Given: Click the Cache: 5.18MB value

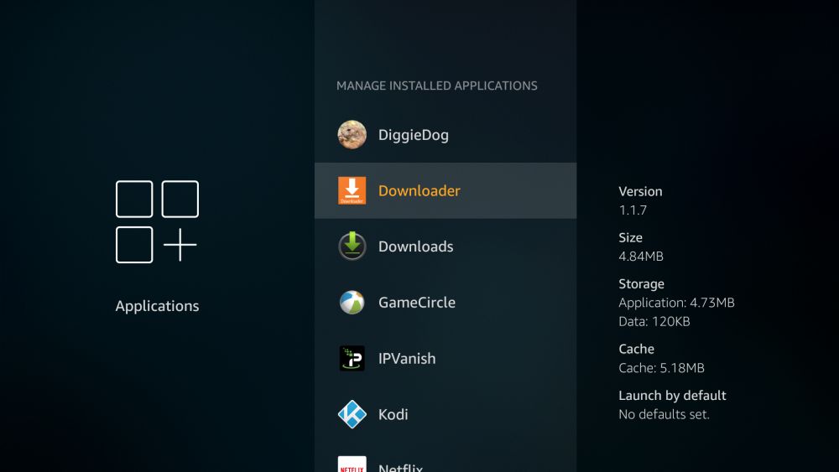Looking at the screenshot, I should (x=661, y=368).
